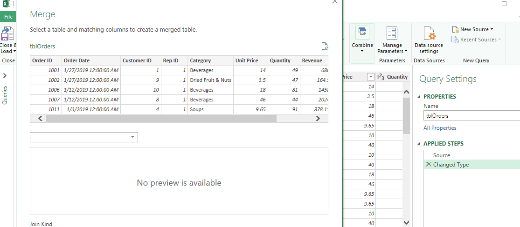Screen dimensions: 520x227
Task: Click the down arrow of the grid vertical scrollbar
Action: (407, 223)
